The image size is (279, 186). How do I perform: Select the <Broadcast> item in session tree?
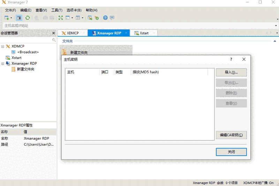28,52
